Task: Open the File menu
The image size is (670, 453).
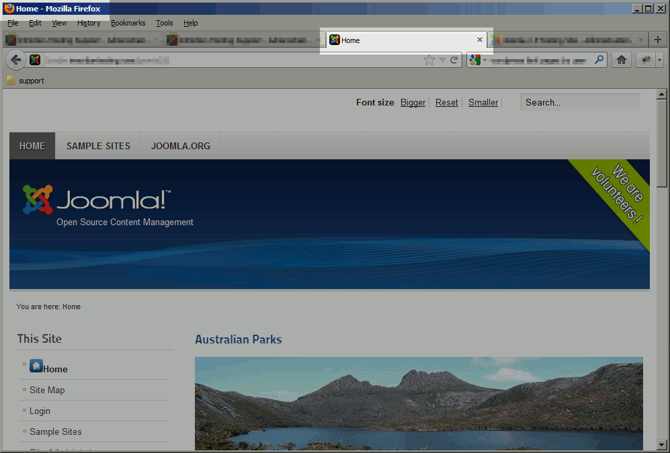Action: [13, 23]
